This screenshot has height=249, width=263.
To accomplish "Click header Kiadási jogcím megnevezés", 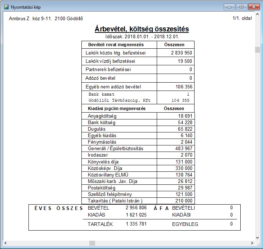I will pyautogui.click(x=117, y=108).
